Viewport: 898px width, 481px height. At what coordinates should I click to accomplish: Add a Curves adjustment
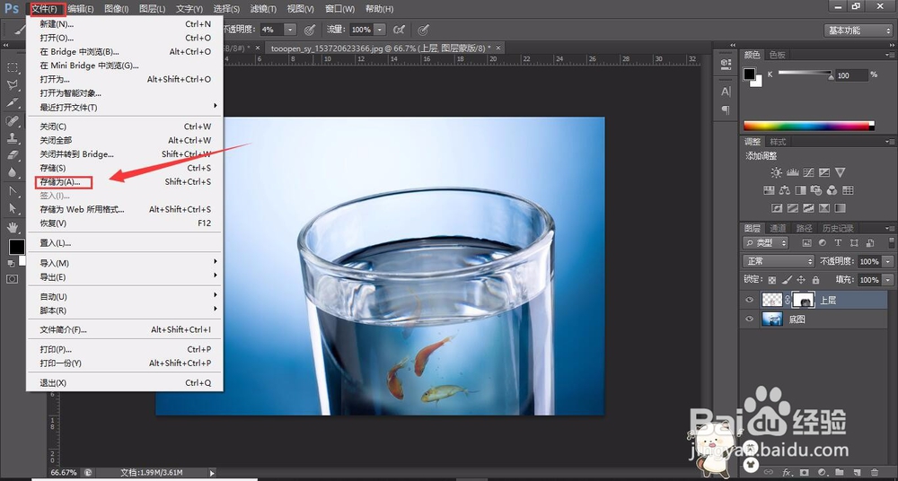click(809, 172)
